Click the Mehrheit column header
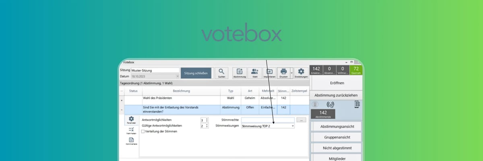Viewport: 483px width, 161px height. coord(268,91)
